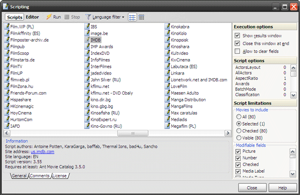Open the General information tab
This screenshot has height=195, width=300.
pos(19,176)
